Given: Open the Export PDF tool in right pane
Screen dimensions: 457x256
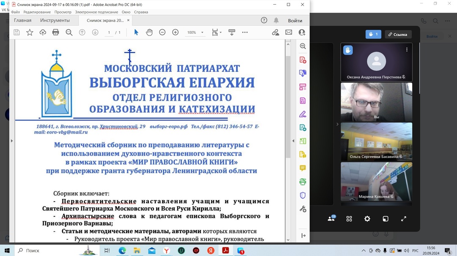Looking at the screenshot, I should click(x=303, y=73).
